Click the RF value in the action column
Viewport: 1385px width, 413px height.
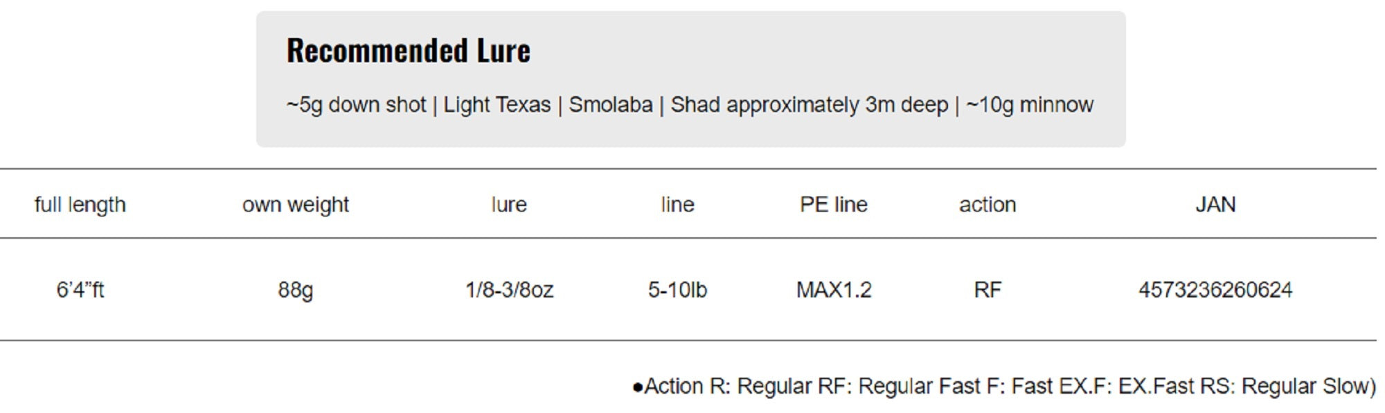point(987,289)
